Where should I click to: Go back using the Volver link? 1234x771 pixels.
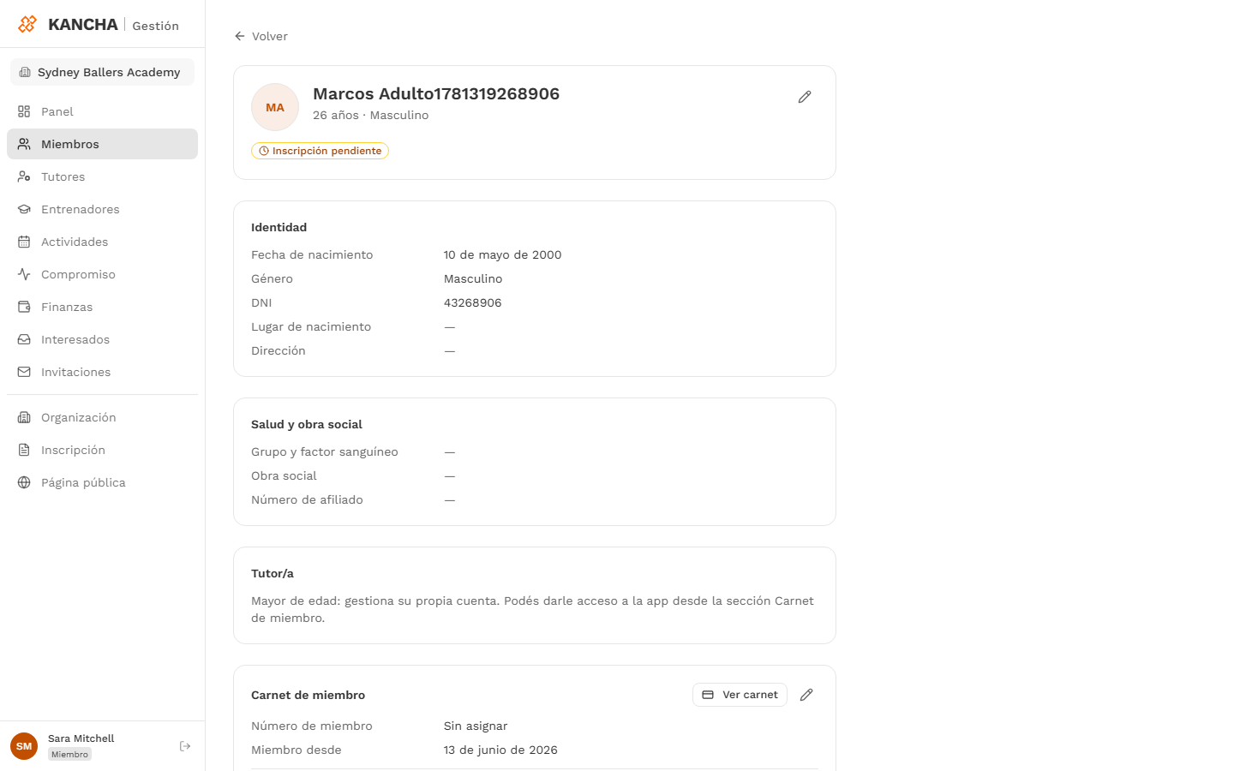(x=261, y=36)
